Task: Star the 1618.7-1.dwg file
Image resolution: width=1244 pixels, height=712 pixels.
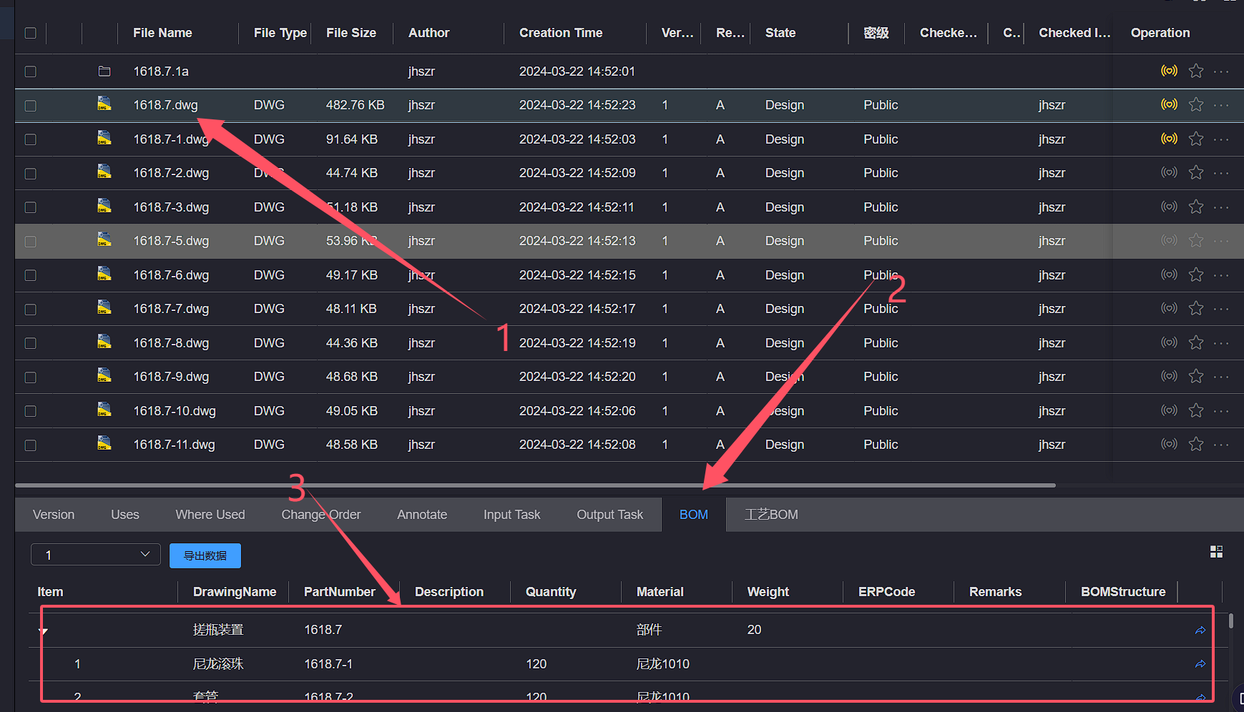Action: click(1196, 139)
